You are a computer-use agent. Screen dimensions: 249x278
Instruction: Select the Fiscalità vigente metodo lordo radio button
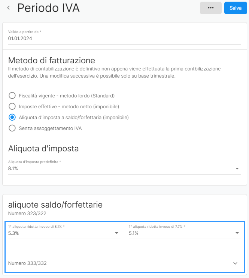12,96
